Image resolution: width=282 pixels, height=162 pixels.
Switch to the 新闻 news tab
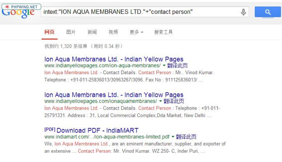pos(92,32)
